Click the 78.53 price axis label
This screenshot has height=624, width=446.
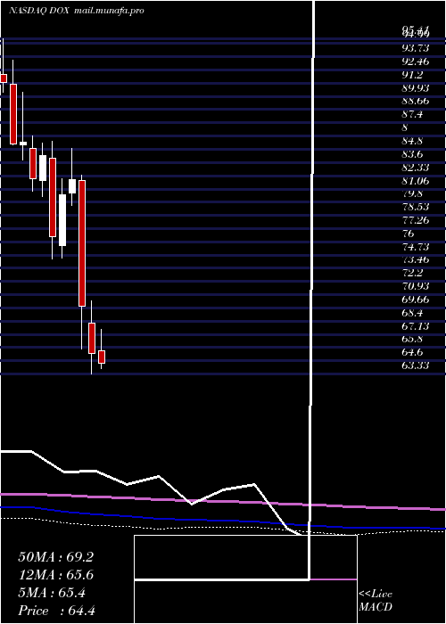pos(416,207)
